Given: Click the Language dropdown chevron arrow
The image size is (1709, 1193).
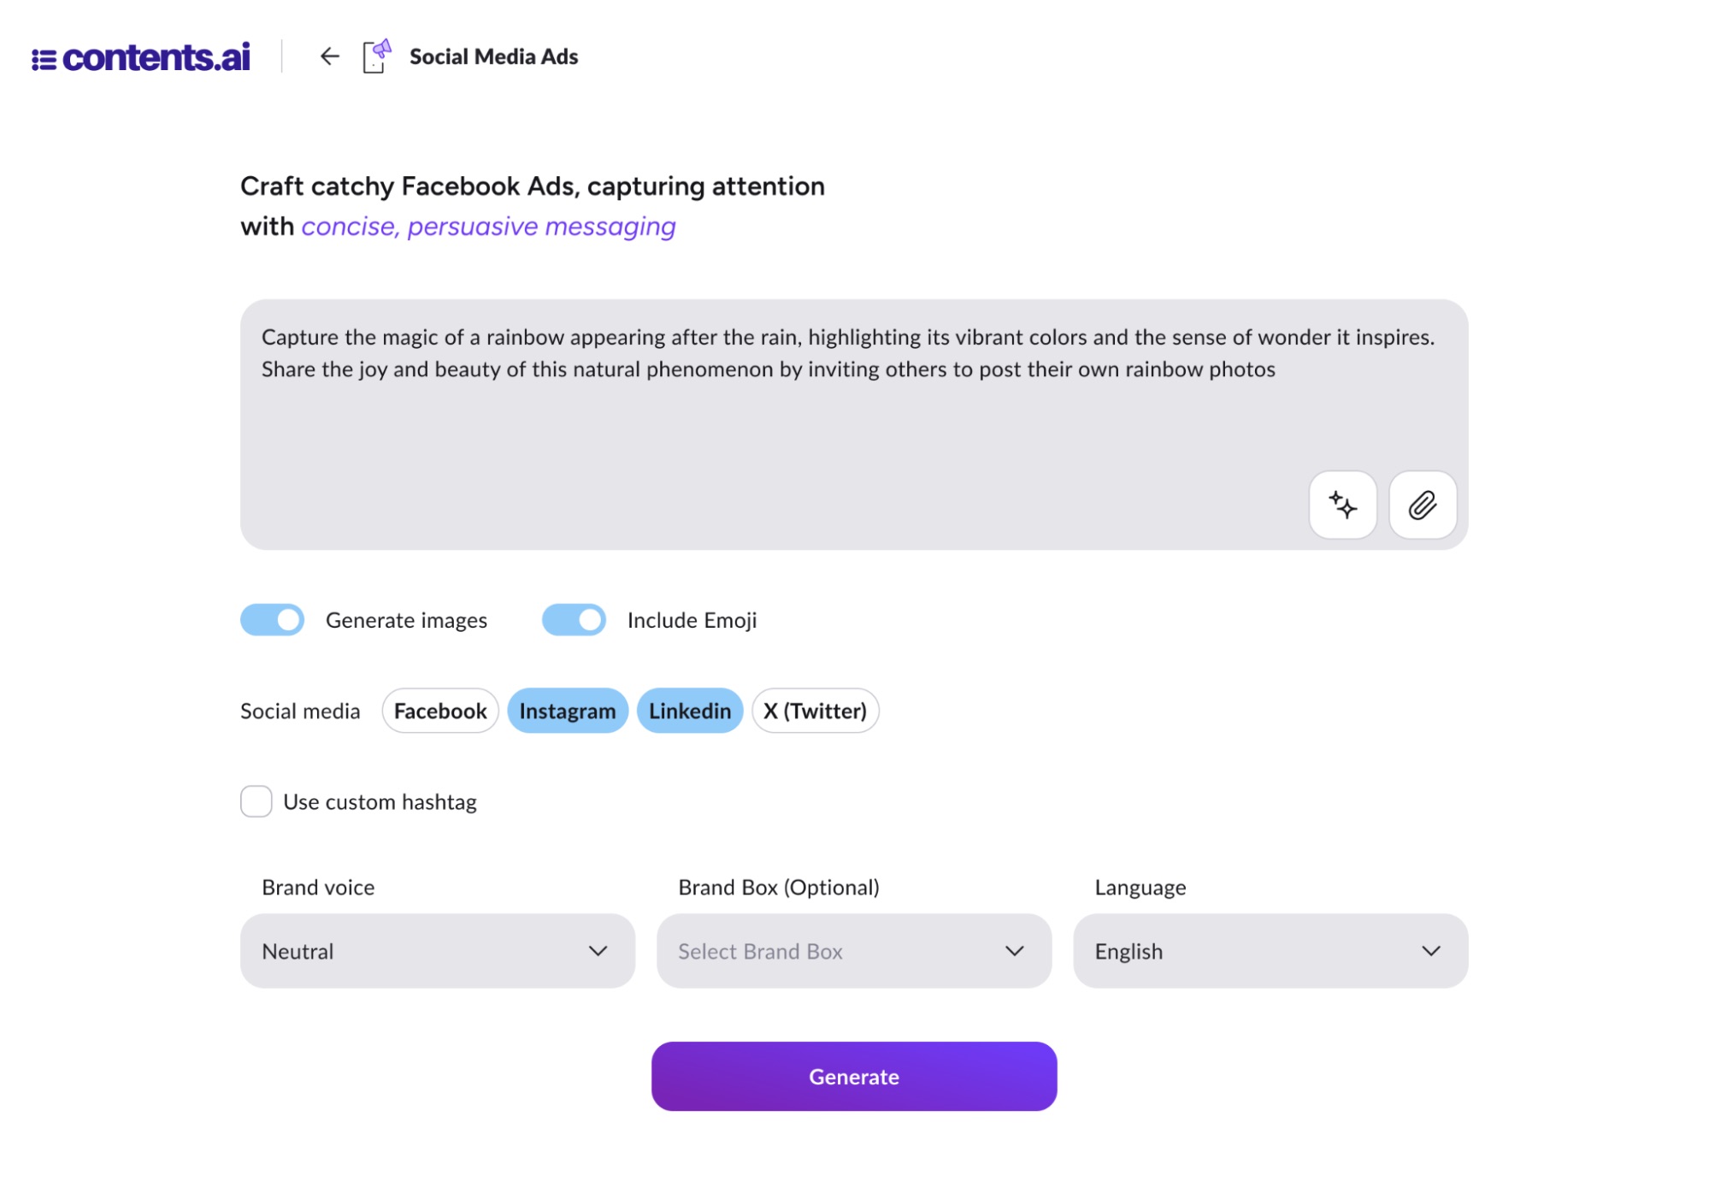Looking at the screenshot, I should 1430,951.
